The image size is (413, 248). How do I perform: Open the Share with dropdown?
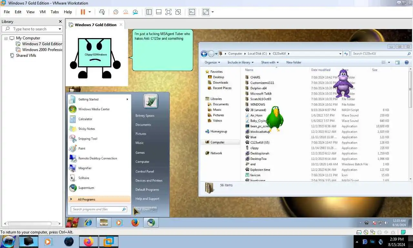coord(270,62)
